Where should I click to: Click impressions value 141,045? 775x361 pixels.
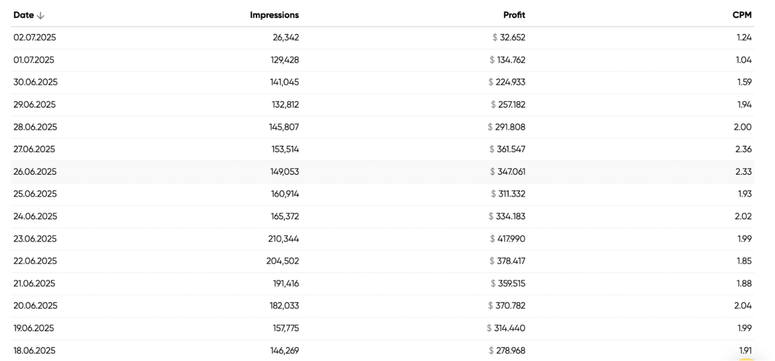coord(284,82)
